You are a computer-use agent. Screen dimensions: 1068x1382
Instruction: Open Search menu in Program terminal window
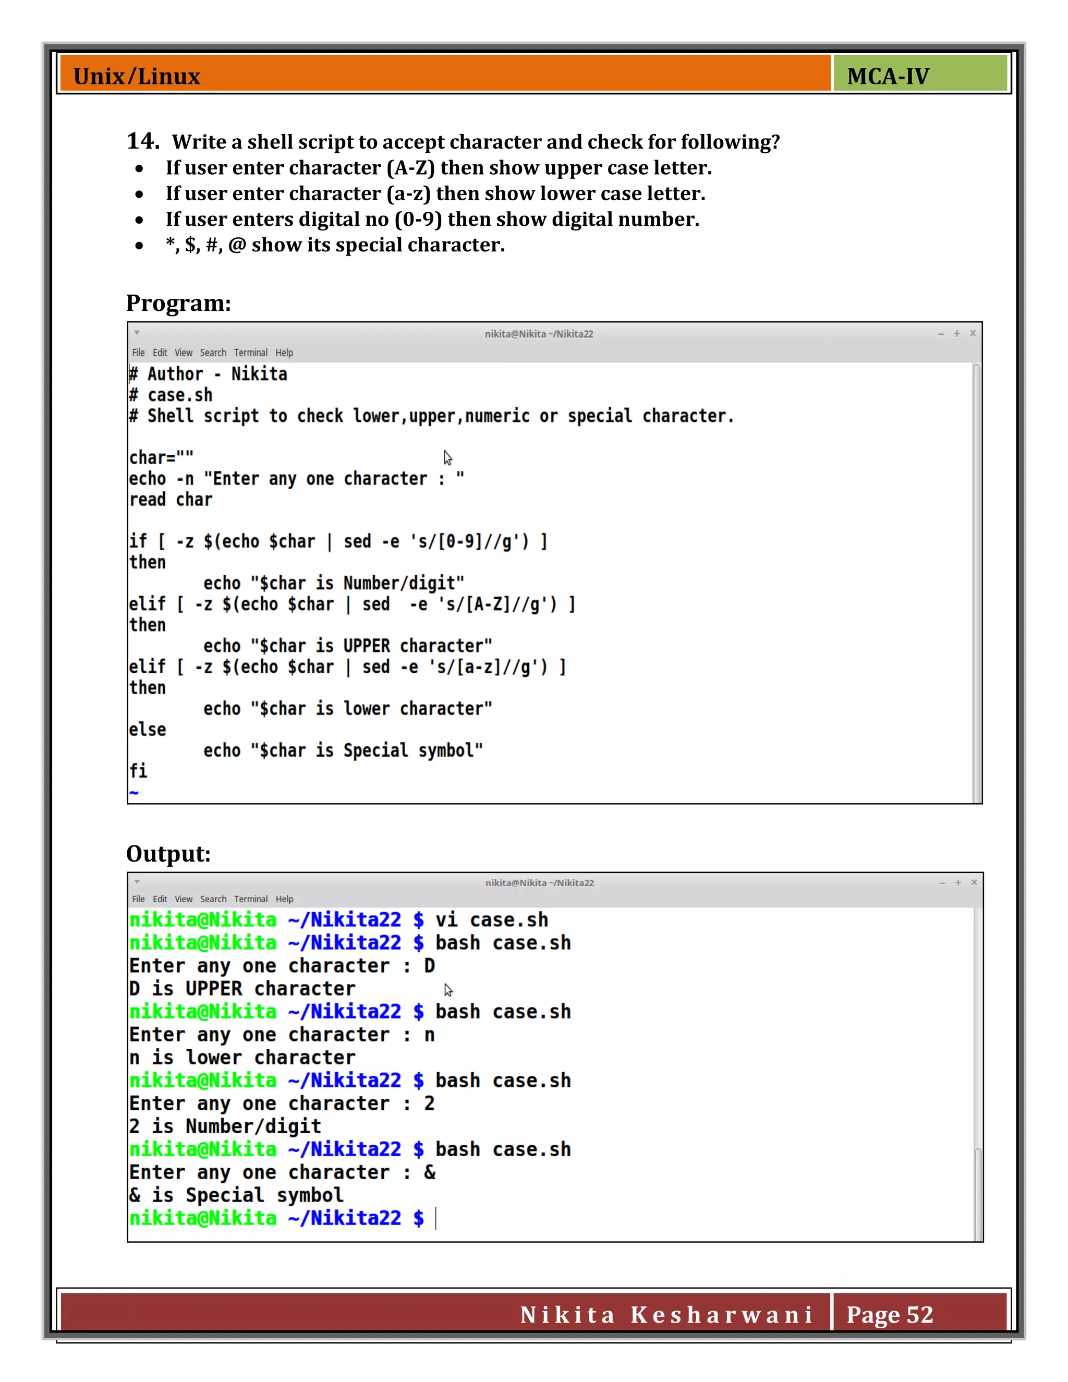pos(213,353)
